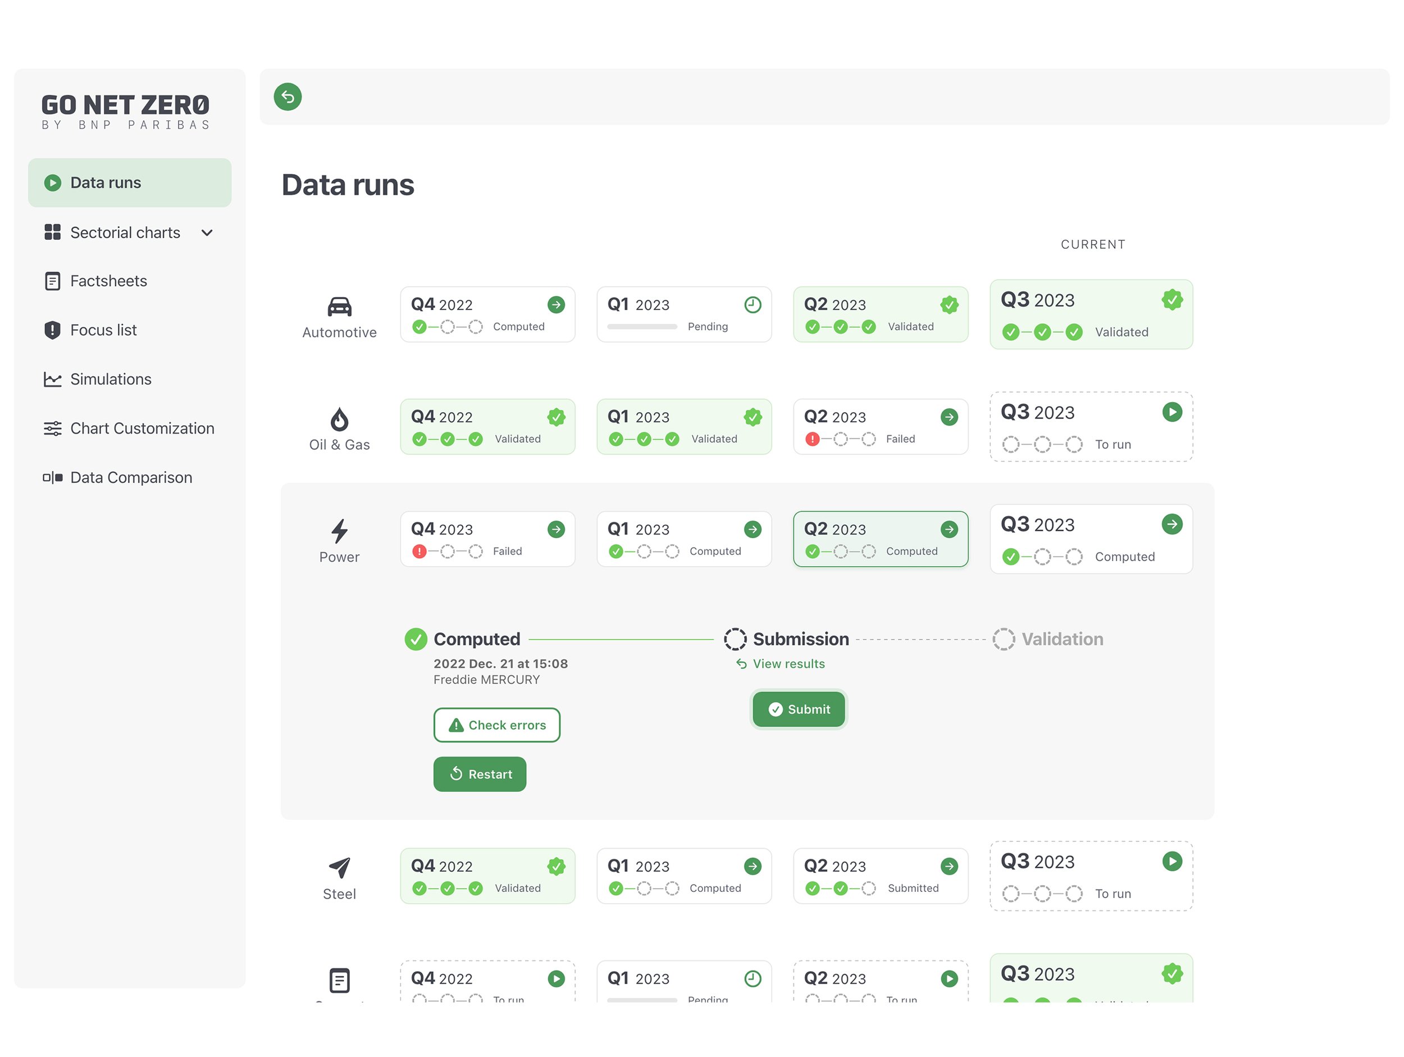Click red error dot on Power Q4 2023
The height and width of the screenshot is (1057, 1404).
coord(419,552)
